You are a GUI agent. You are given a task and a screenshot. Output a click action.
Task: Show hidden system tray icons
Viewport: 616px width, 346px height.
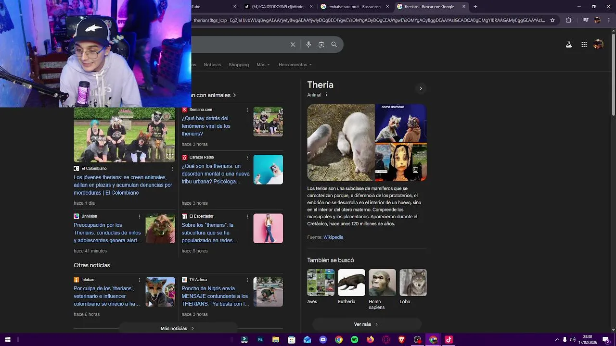[557, 340]
